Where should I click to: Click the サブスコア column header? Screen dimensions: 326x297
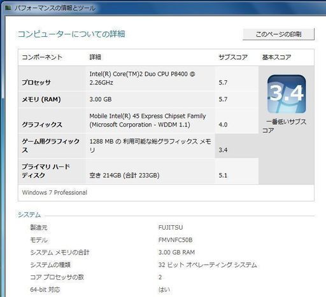(233, 57)
